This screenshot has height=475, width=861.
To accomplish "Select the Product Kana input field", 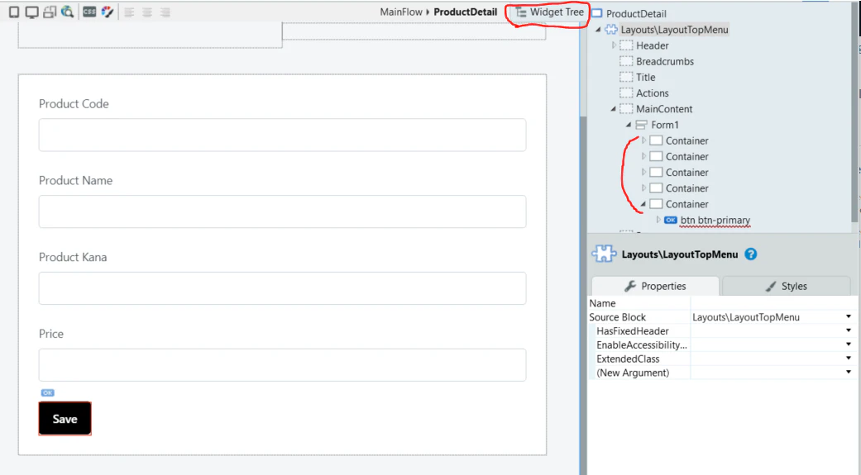I will click(282, 288).
